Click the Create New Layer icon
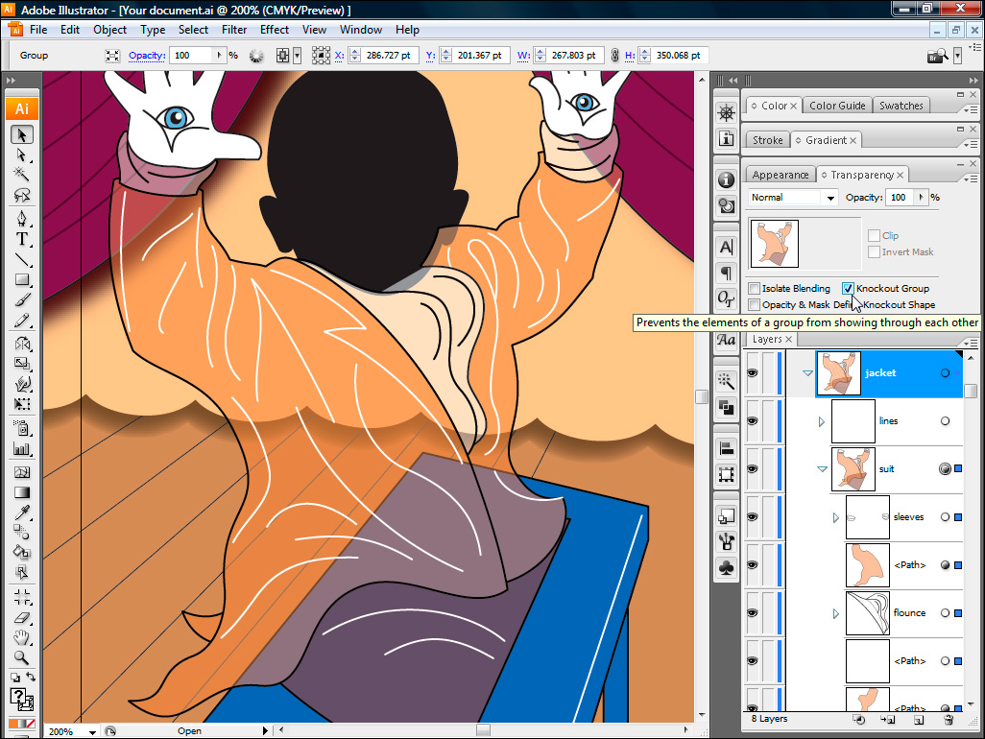The width and height of the screenshot is (985, 739). pyautogui.click(x=919, y=719)
